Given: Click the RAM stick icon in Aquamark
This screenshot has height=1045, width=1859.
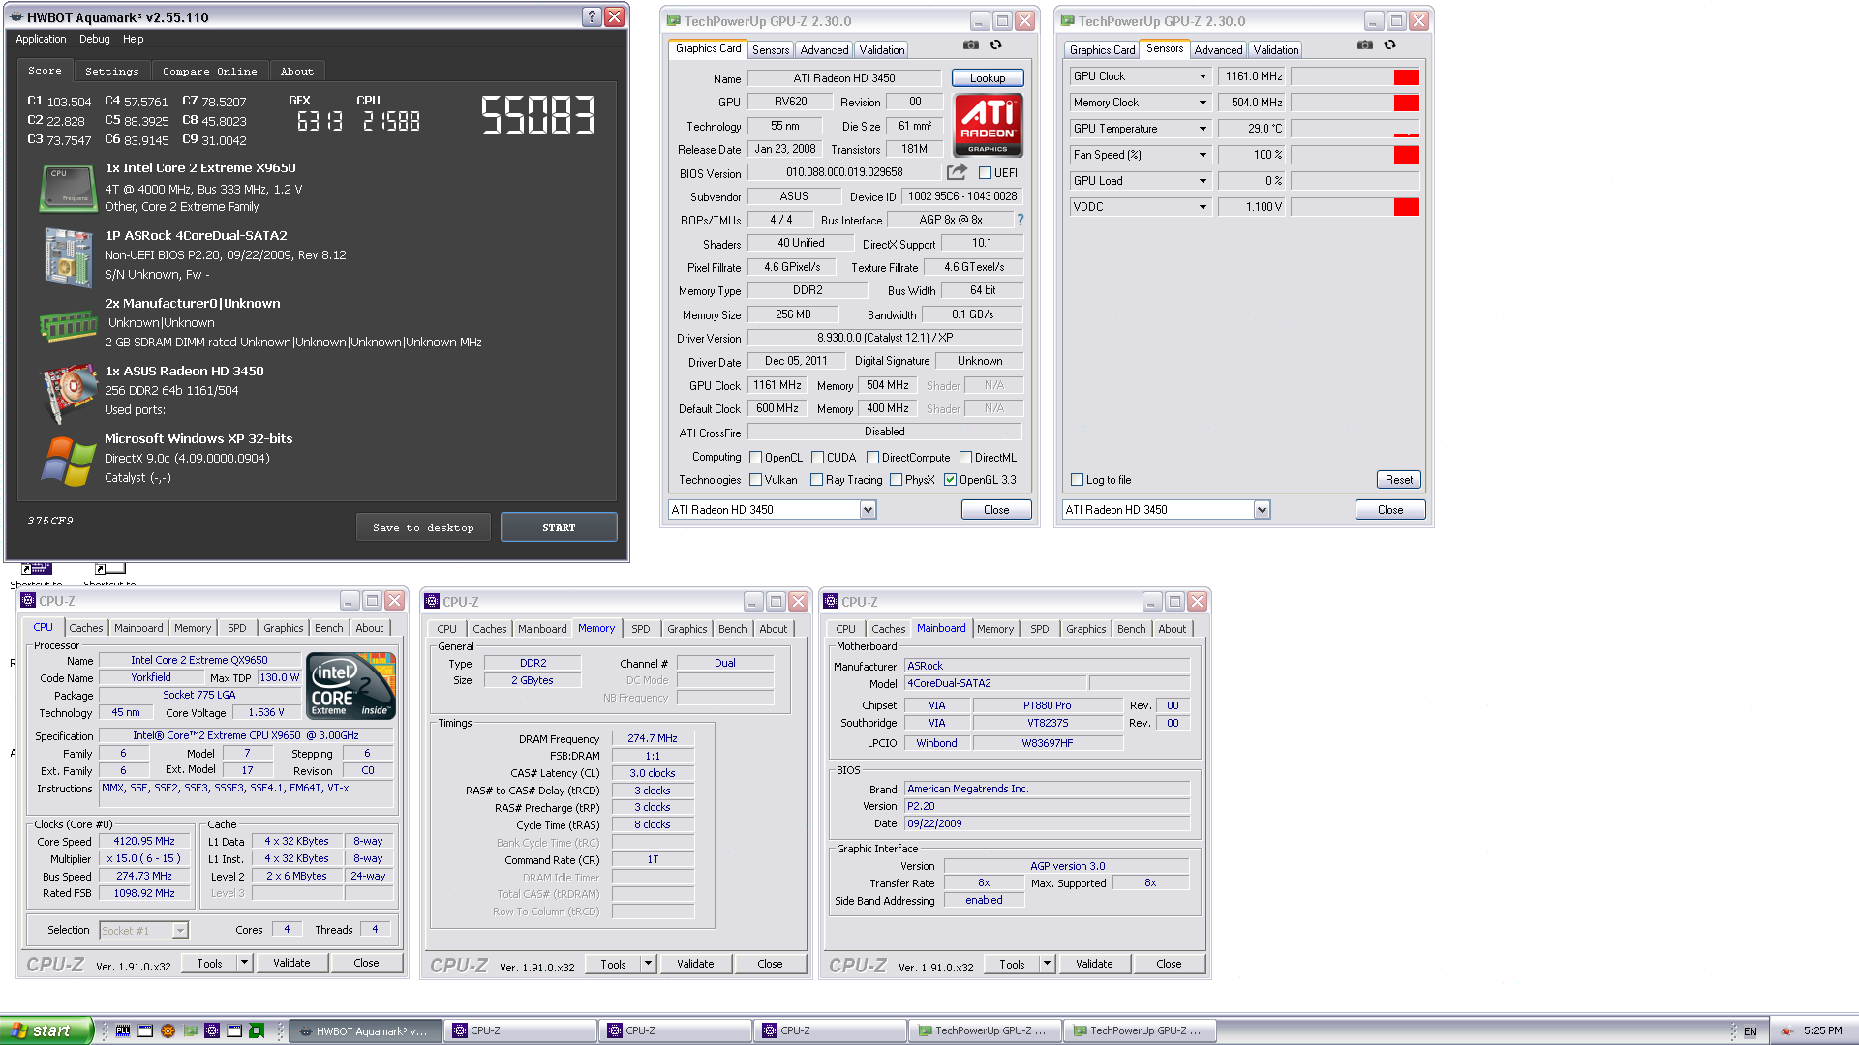Looking at the screenshot, I should (68, 325).
